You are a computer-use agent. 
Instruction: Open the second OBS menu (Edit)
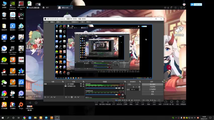tap(52, 22)
